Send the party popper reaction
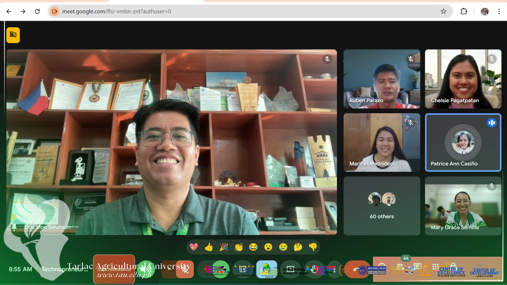The height and width of the screenshot is (285, 507). (x=224, y=247)
